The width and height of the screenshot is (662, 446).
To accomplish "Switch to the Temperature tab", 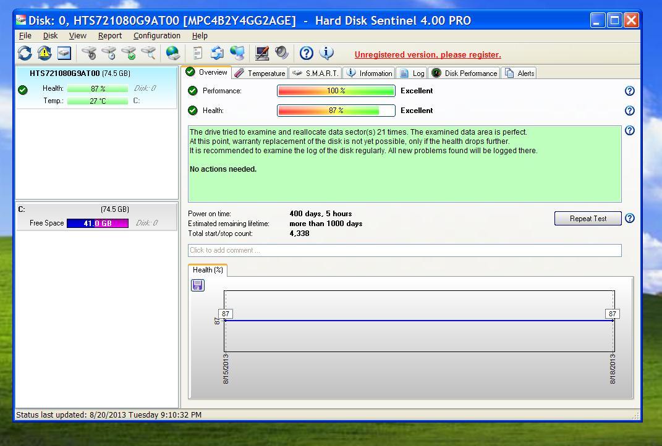I will coord(260,73).
